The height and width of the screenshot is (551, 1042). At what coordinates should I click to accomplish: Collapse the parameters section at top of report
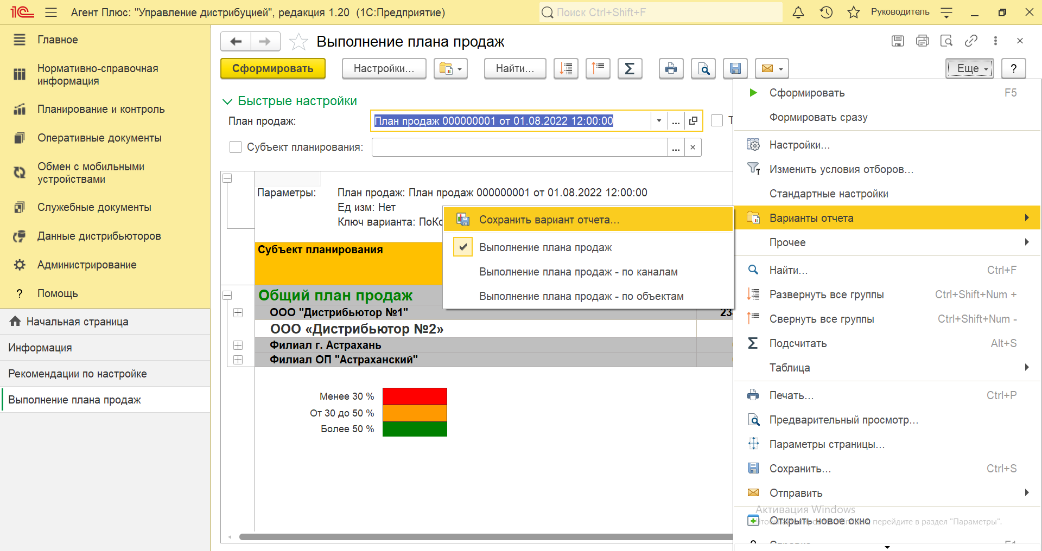click(x=227, y=178)
